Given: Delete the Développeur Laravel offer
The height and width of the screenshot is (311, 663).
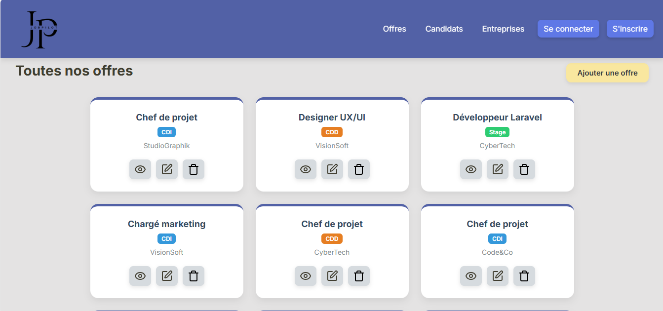Looking at the screenshot, I should [524, 169].
